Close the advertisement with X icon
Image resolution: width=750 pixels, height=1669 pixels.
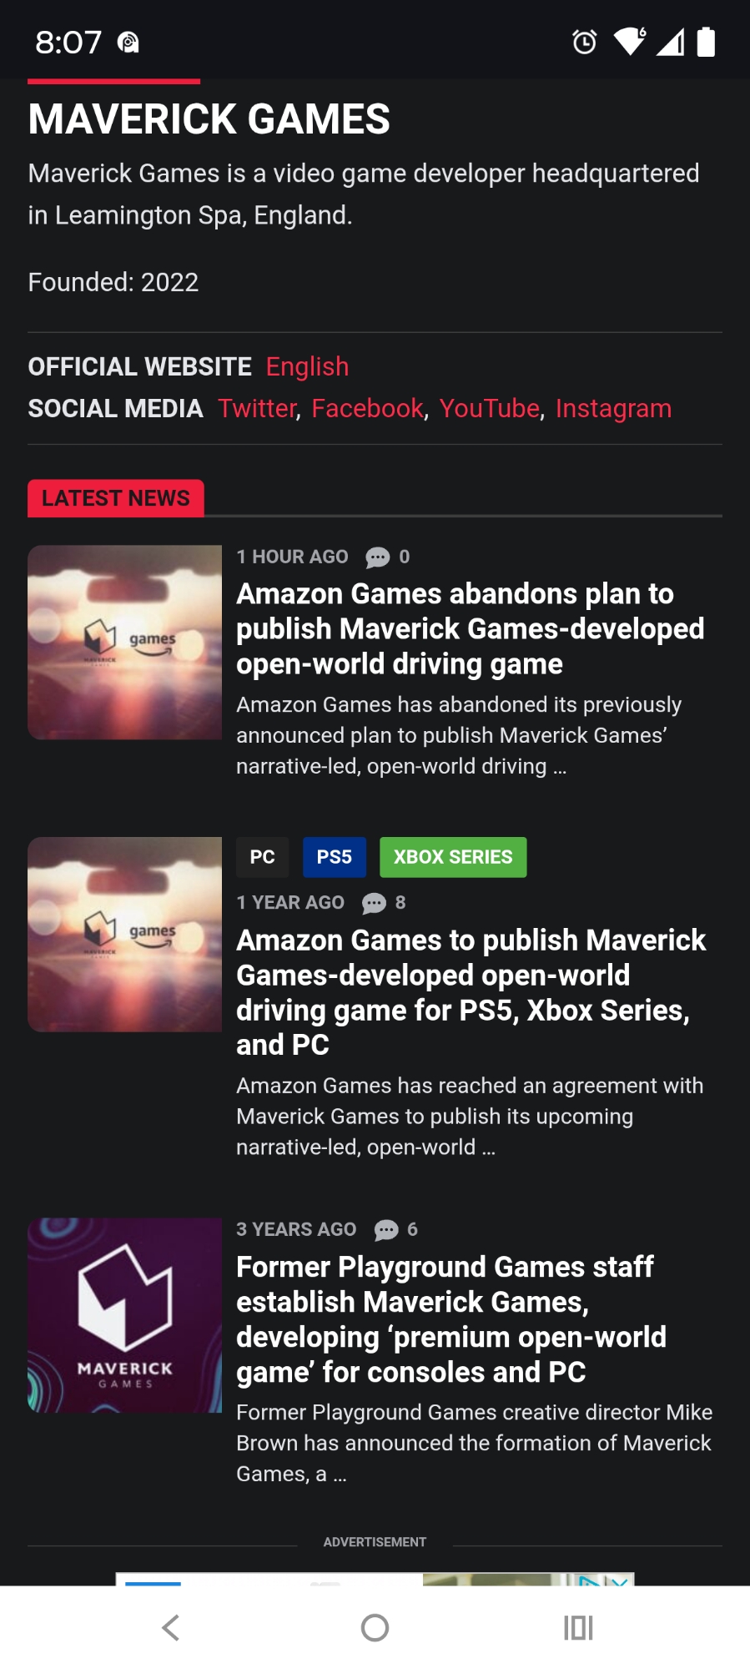click(x=618, y=1581)
